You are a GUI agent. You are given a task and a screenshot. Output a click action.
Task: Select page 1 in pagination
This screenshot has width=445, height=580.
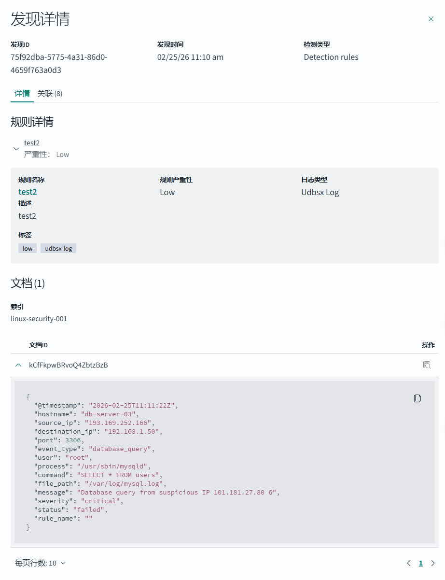pyautogui.click(x=421, y=563)
